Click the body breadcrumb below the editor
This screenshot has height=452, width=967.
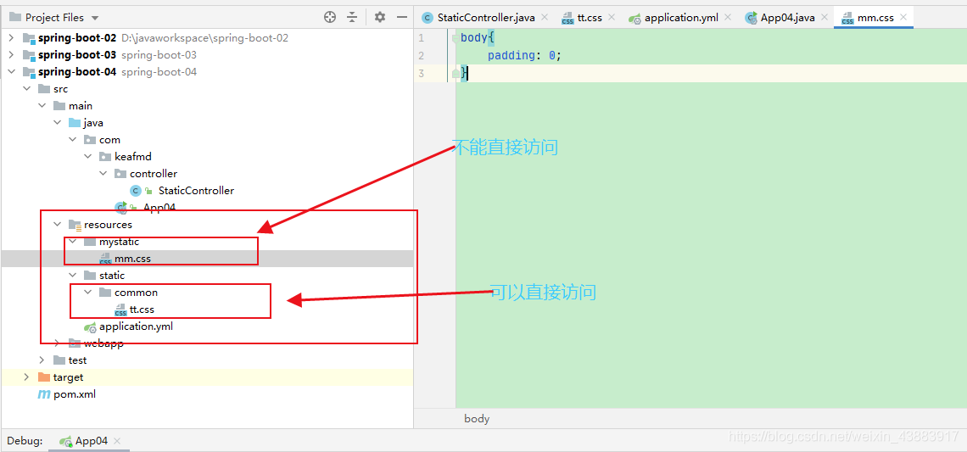click(x=477, y=419)
